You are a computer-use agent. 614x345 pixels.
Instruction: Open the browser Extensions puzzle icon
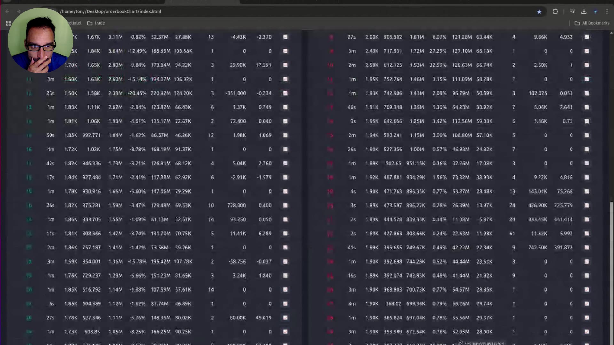(555, 11)
